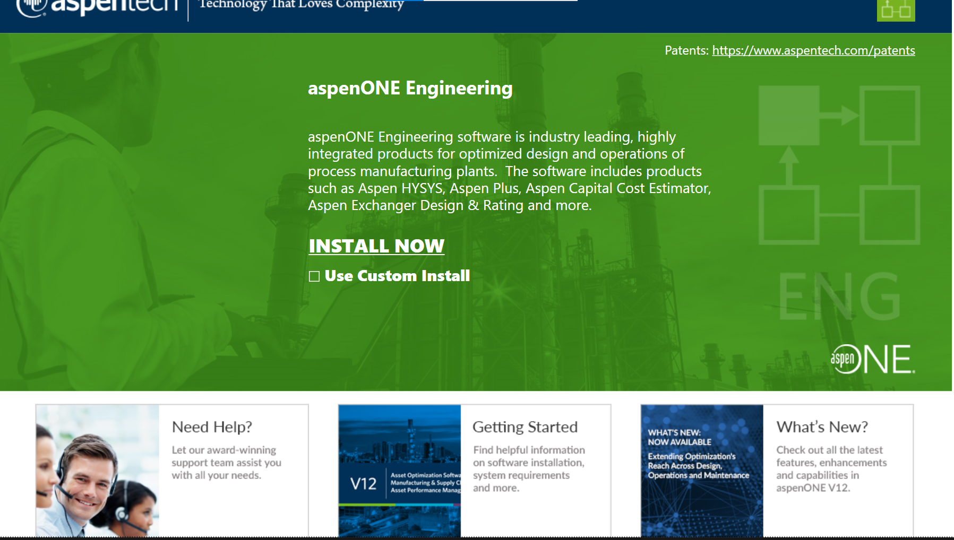The width and height of the screenshot is (954, 540).
Task: Click the aspenONE Engineering description paragraph
Action: pyautogui.click(x=509, y=171)
